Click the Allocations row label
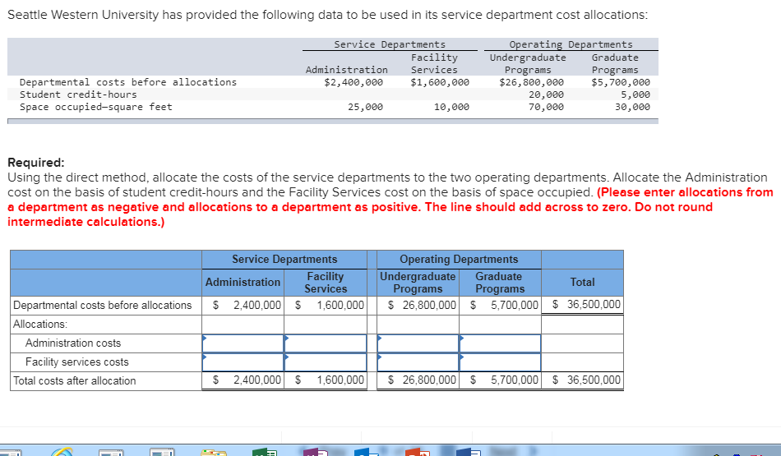Screen dimensions: 781x456 pos(39,324)
